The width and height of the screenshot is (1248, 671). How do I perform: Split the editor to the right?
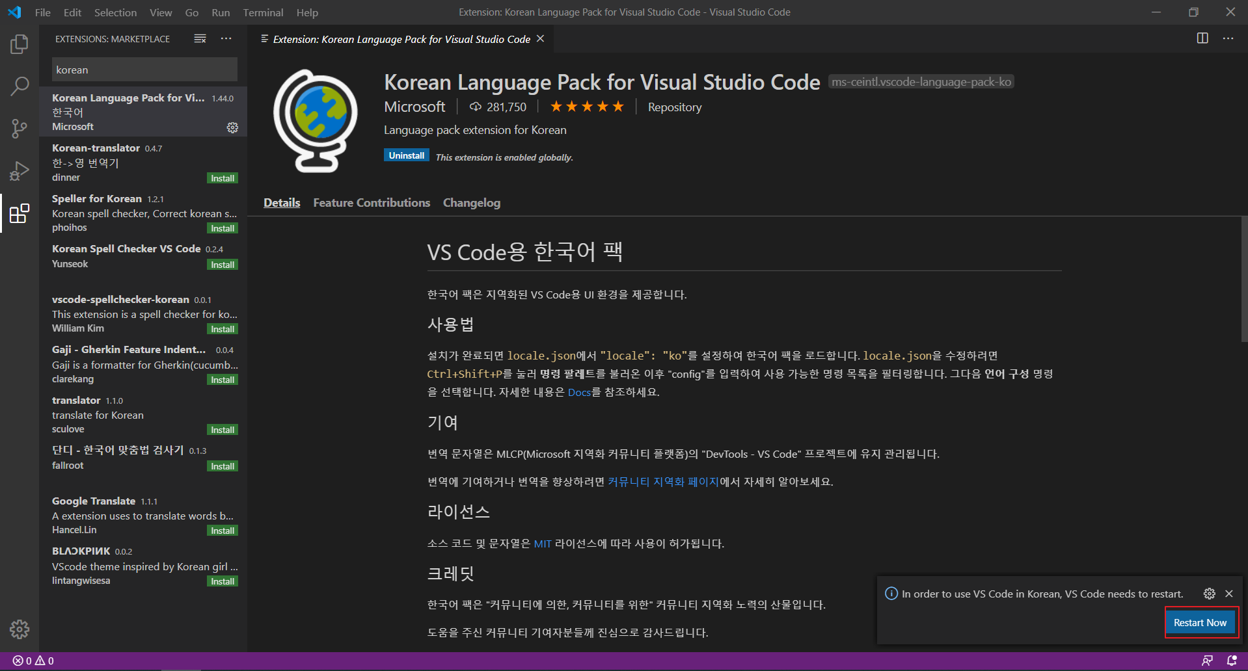pos(1202,38)
